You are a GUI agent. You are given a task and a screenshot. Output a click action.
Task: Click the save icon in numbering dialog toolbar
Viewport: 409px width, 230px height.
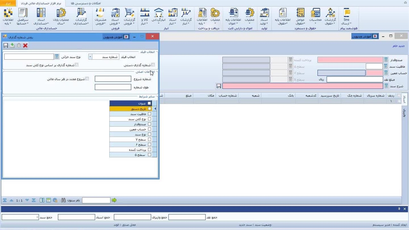point(5,46)
